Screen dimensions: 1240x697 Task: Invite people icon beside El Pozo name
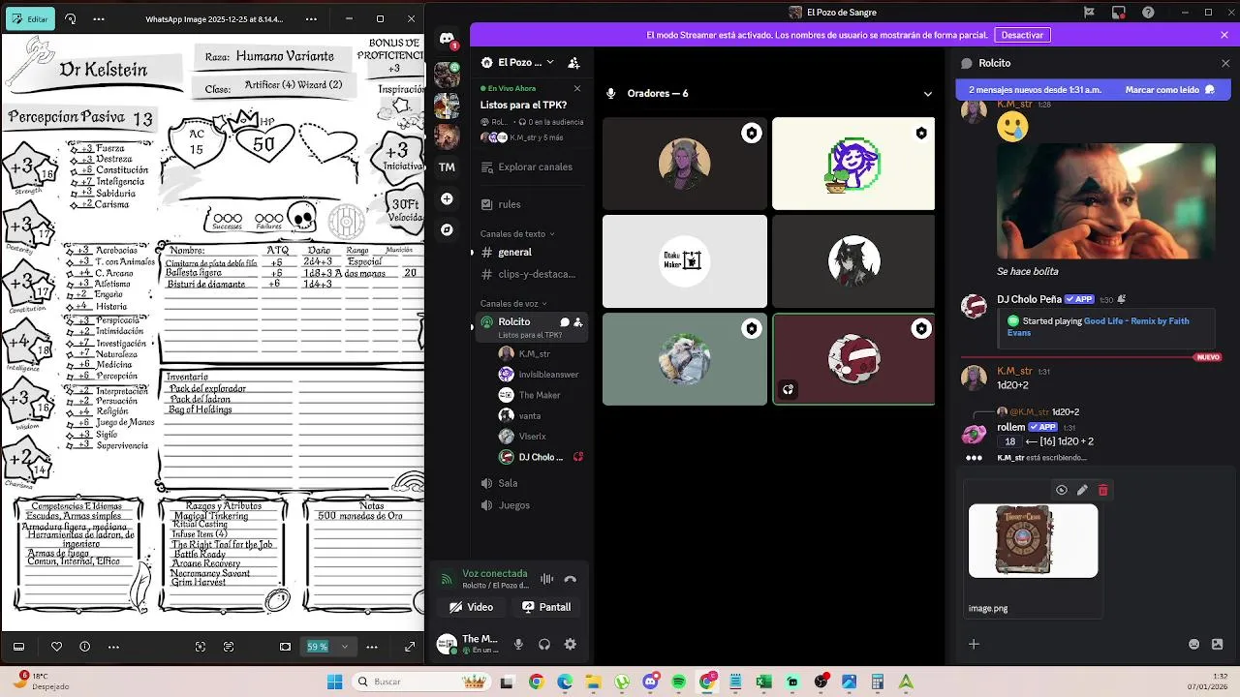573,62
